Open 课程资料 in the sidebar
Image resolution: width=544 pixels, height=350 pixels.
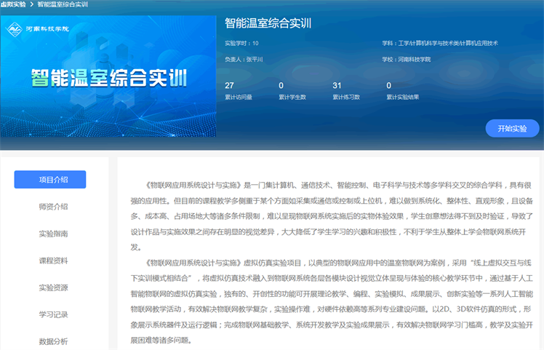point(53,260)
